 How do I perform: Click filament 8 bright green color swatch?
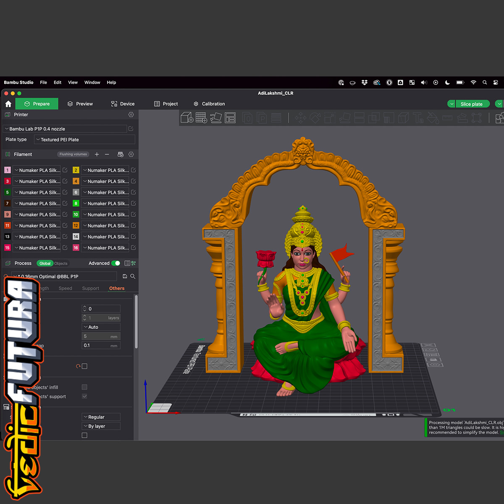tap(76, 203)
